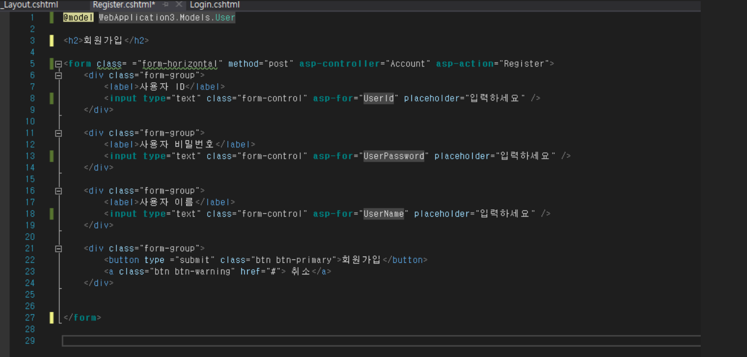Click WebApplication3.Models.User type name

click(x=167, y=17)
